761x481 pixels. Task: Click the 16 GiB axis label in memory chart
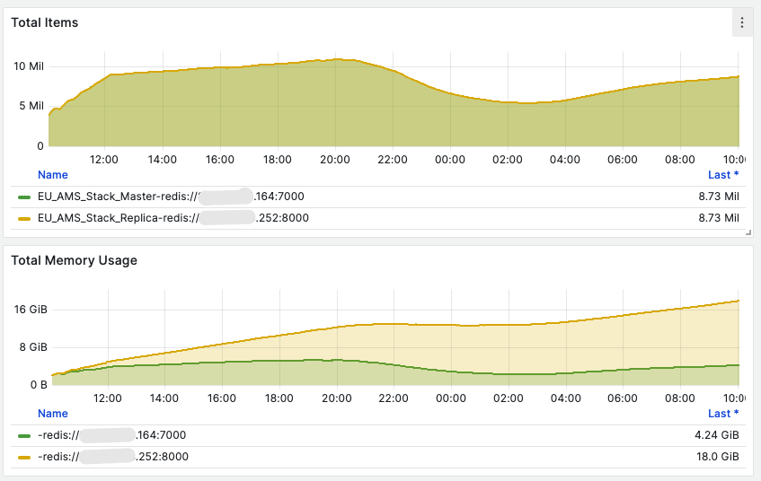pos(31,310)
